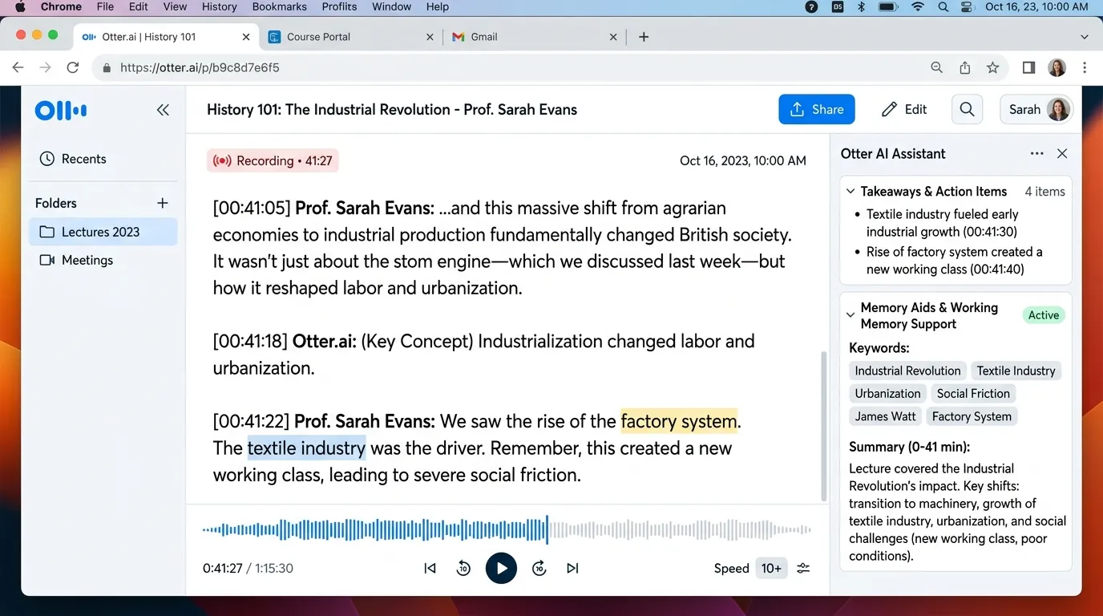Add a new folder with plus icon

[x=162, y=203]
